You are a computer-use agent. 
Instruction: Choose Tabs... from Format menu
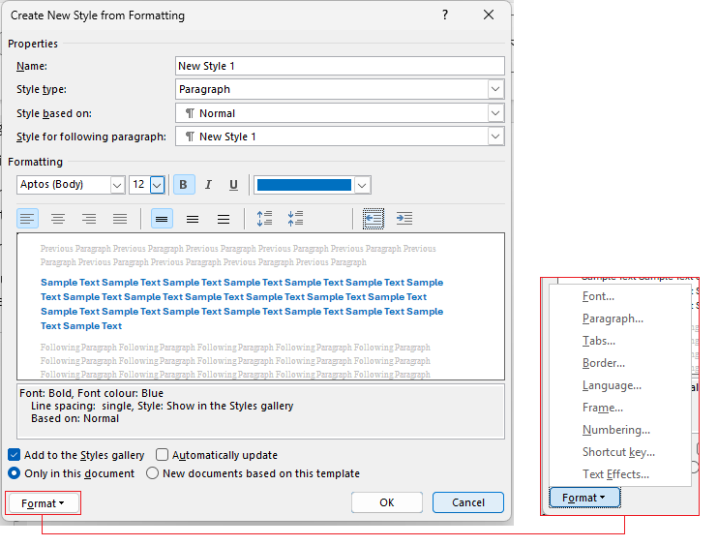click(x=620, y=341)
